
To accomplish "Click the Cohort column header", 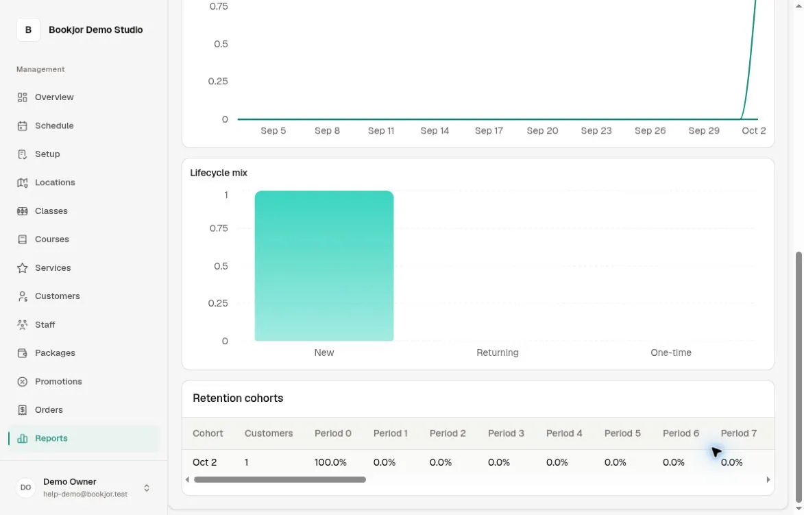I will pos(208,433).
